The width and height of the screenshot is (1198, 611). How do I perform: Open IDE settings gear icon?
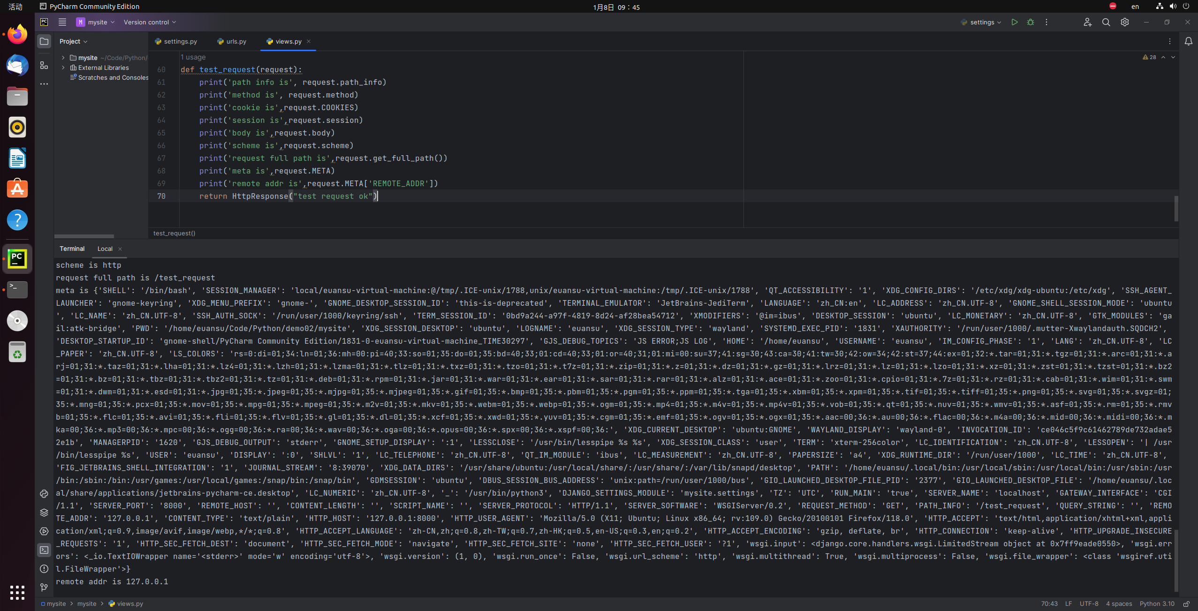1124,22
